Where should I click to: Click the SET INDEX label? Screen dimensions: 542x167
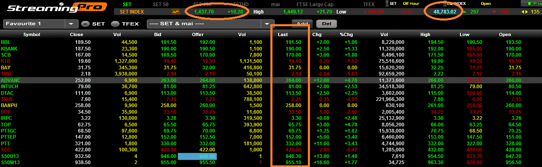[x=131, y=12]
